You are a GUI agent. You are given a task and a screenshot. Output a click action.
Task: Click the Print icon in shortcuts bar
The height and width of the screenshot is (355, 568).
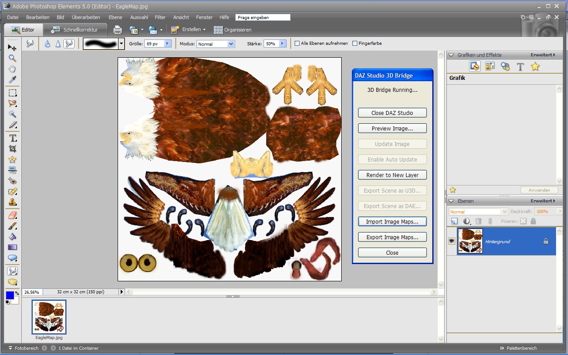pos(118,30)
